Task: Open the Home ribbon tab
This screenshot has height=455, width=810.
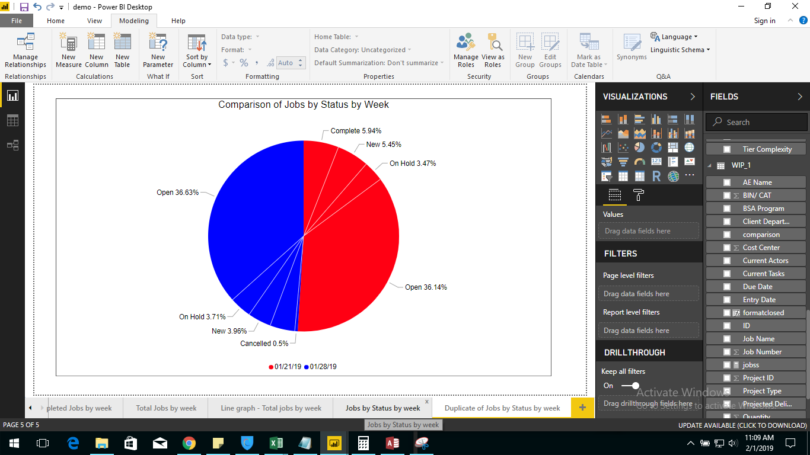Action: pos(56,21)
